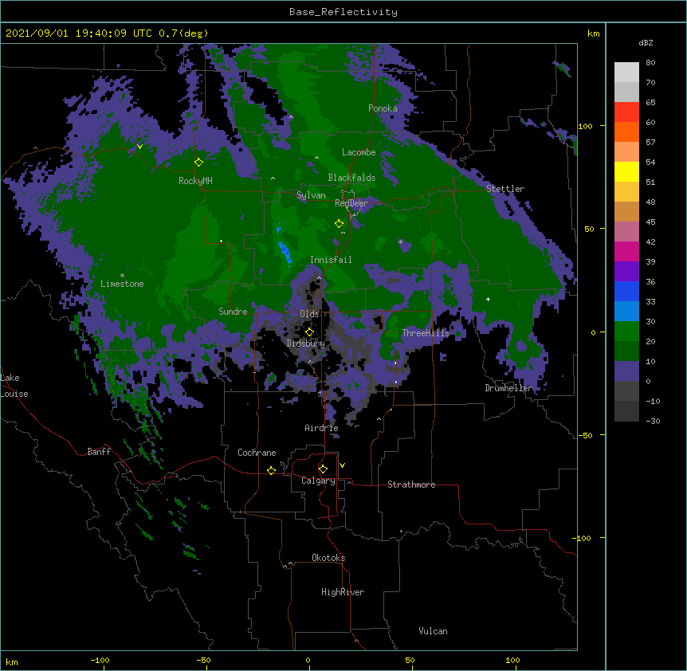The image size is (687, 671).
Task: Click the 100 km tick on vertical axis
Action: 586,126
